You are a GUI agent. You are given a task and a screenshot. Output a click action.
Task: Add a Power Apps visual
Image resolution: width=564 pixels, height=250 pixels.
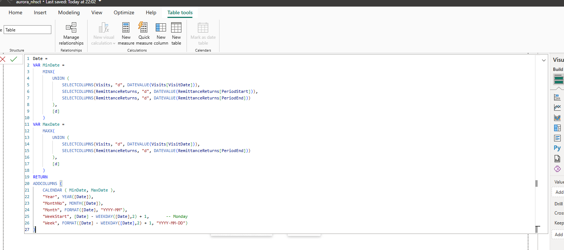coord(557,169)
